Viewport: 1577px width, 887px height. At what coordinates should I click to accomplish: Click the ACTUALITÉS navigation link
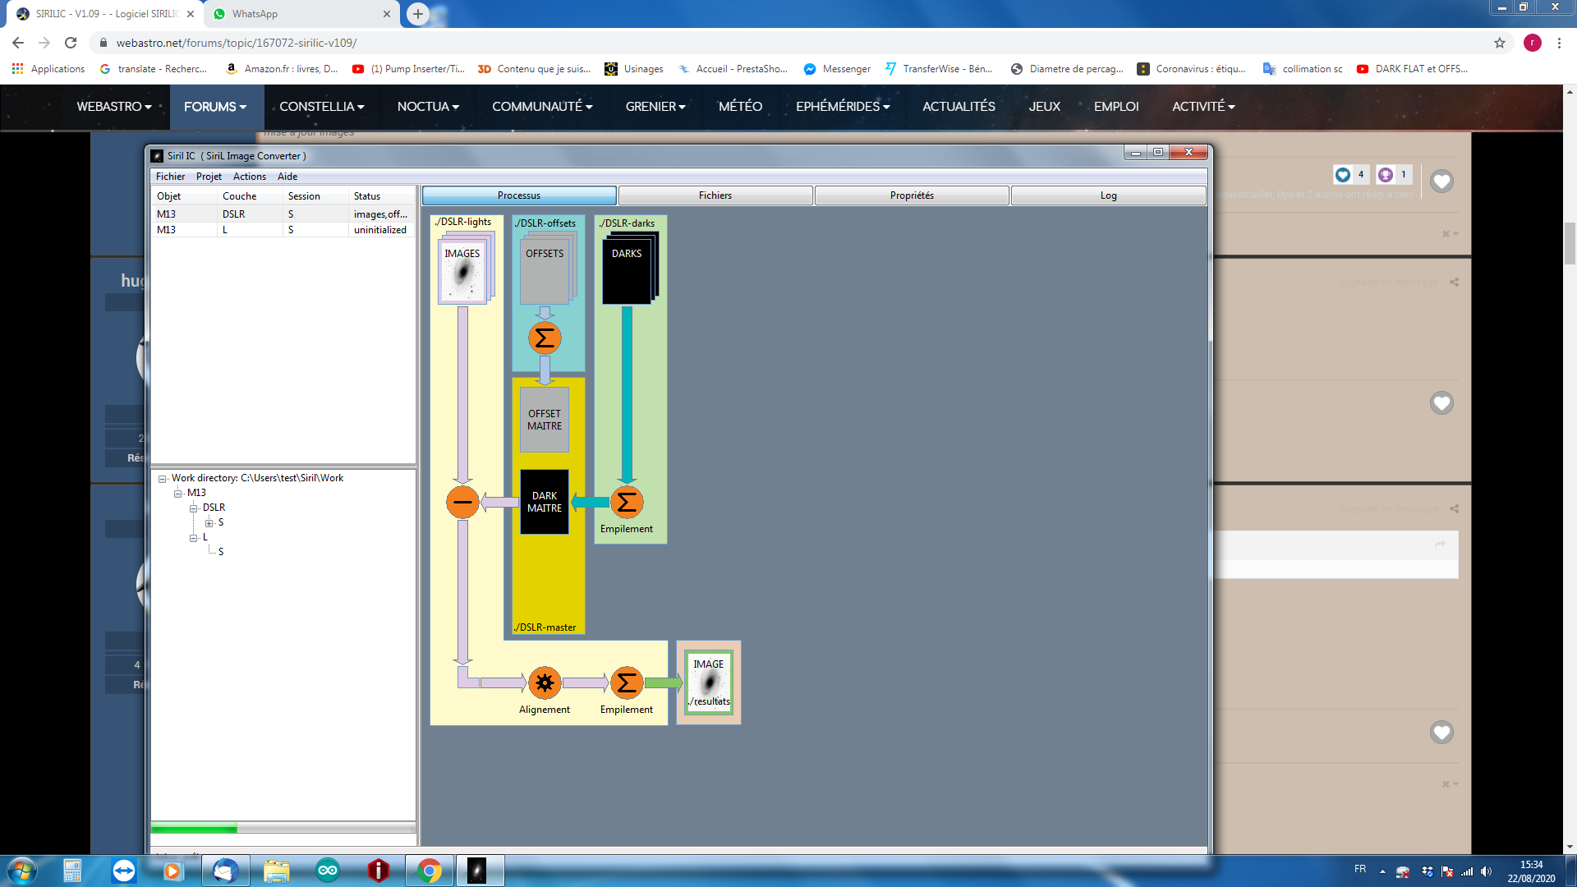pyautogui.click(x=958, y=107)
